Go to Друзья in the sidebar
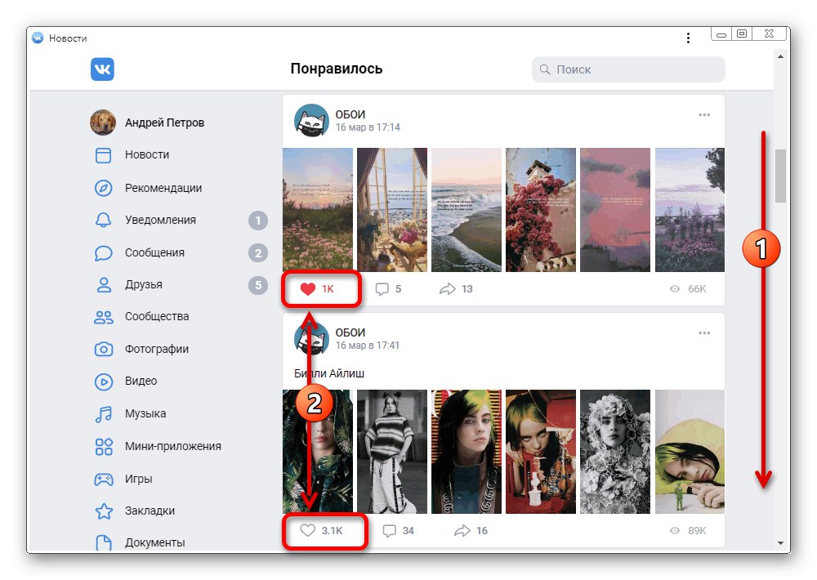Viewport: 817px width, 580px height. pyautogui.click(x=143, y=284)
